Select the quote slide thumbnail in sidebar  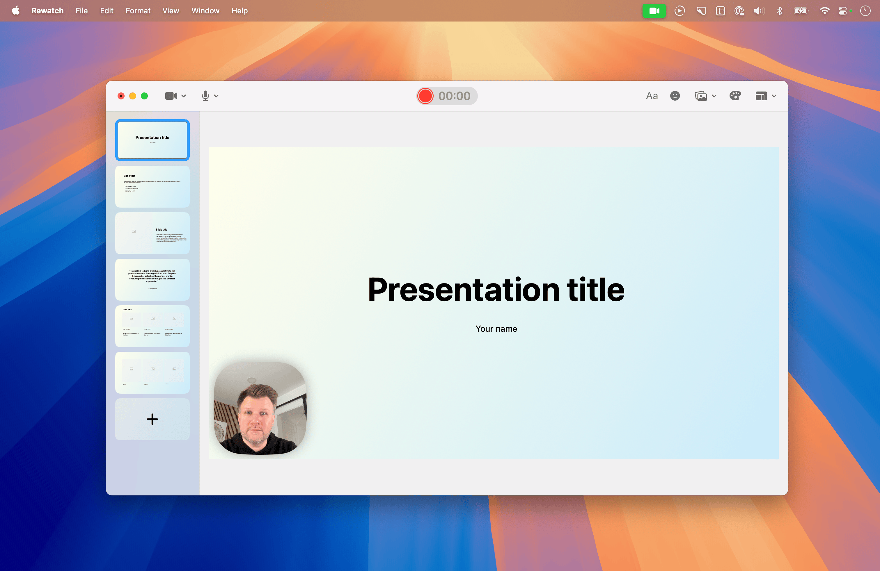coord(152,280)
